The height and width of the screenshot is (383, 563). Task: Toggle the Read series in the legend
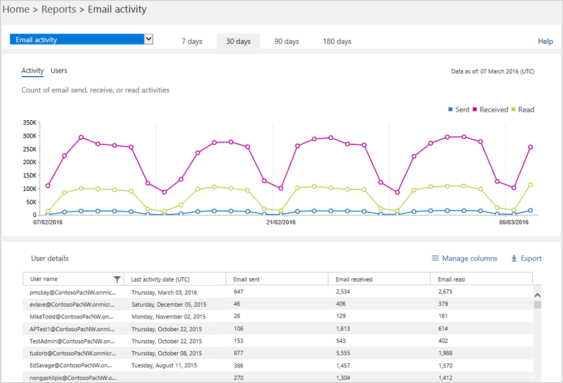(525, 110)
